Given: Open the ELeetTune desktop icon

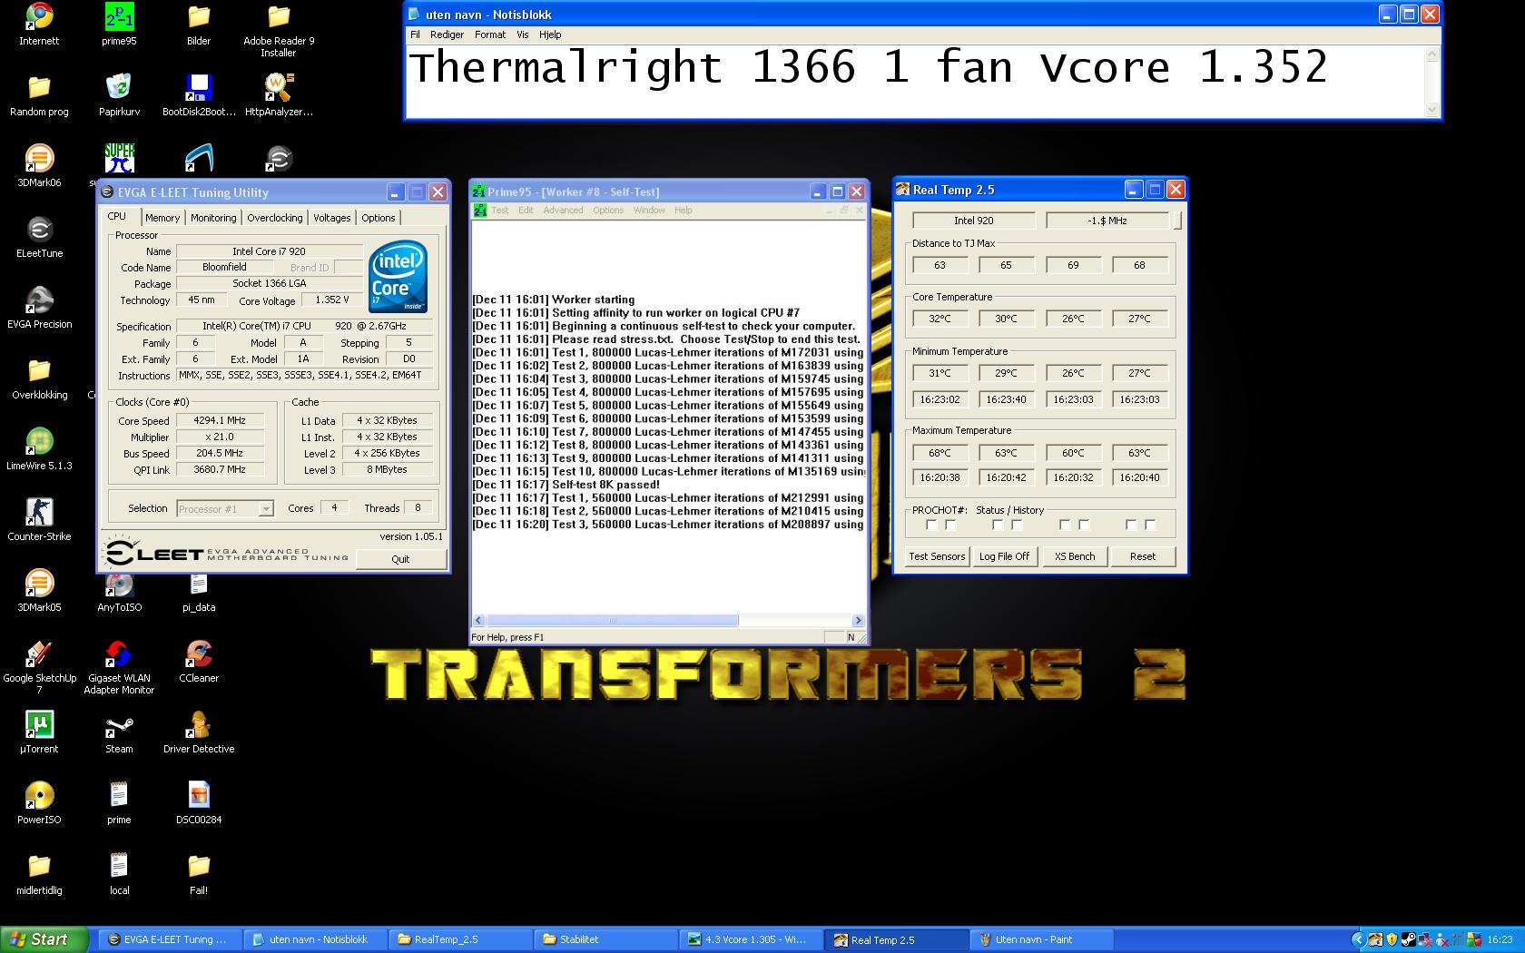Looking at the screenshot, I should pyautogui.click(x=39, y=237).
